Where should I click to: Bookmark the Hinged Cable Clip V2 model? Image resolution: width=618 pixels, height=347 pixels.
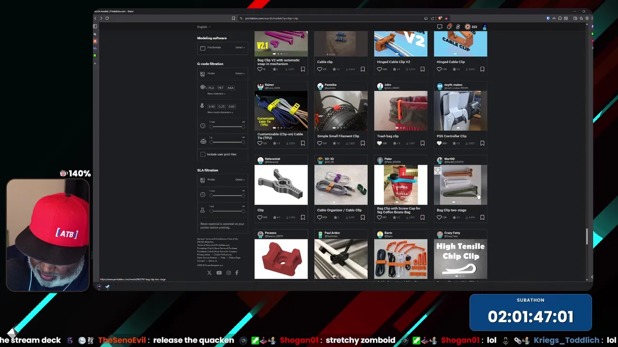tap(422, 69)
